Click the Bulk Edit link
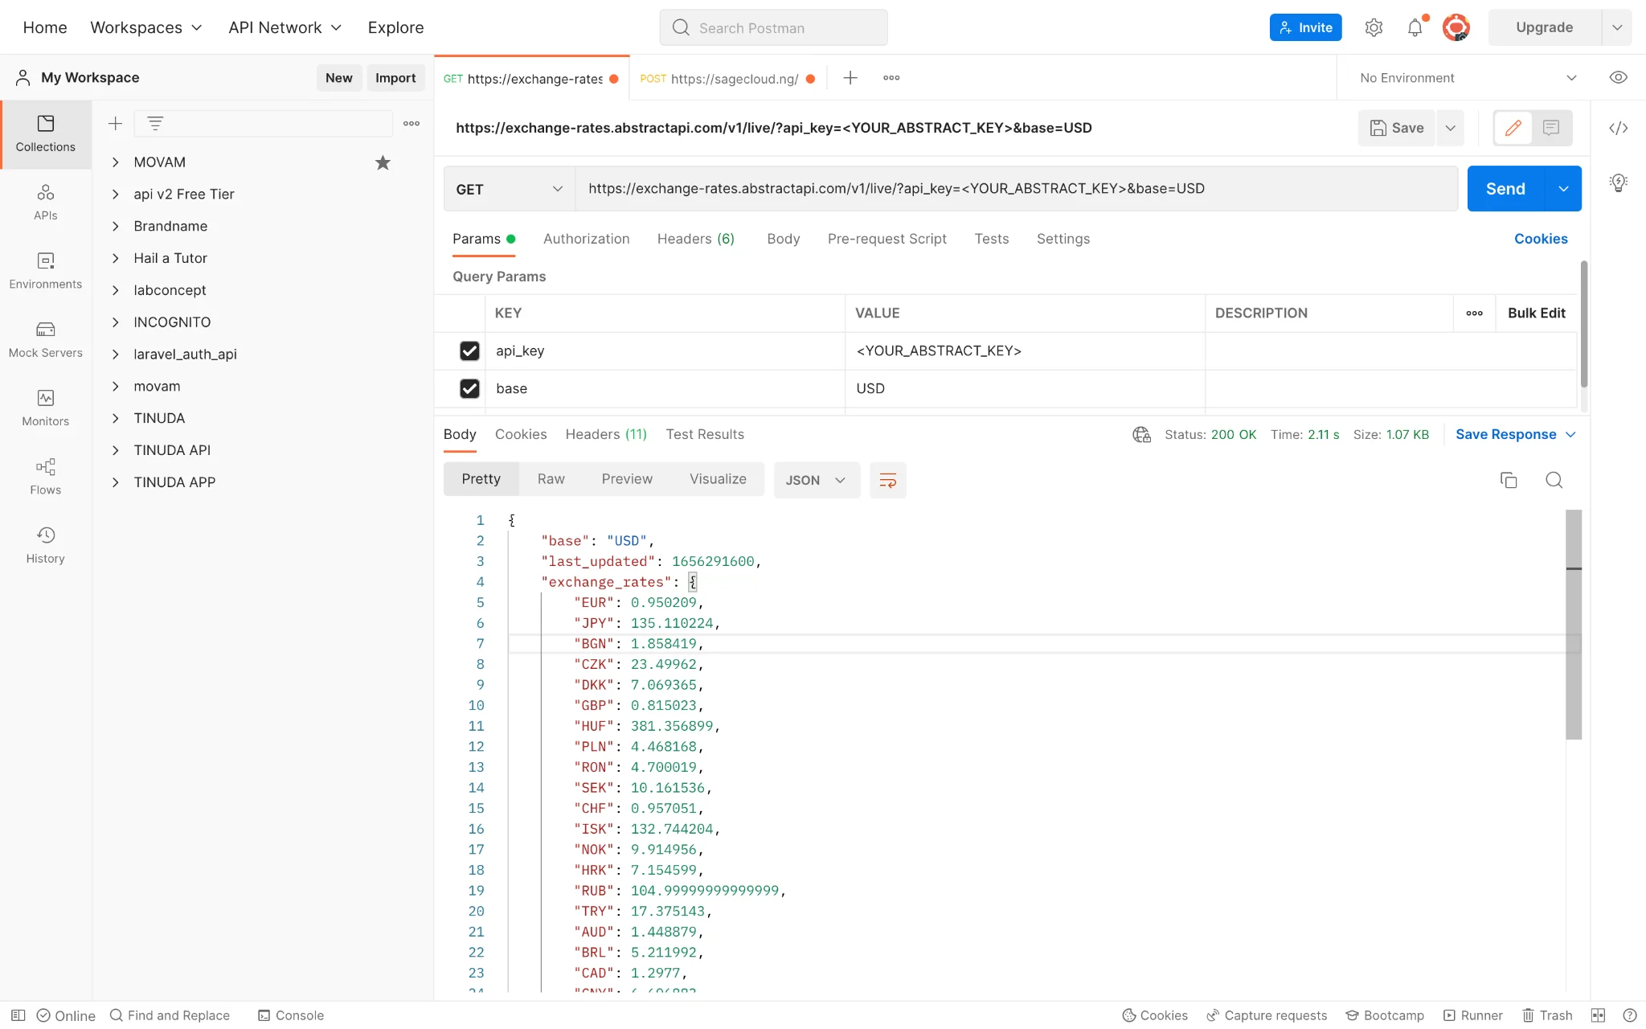 click(x=1536, y=313)
